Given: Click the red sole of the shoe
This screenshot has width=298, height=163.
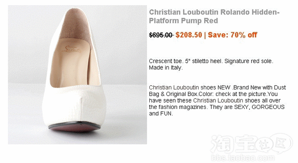Looking at the screenshot, I should [x=74, y=126].
